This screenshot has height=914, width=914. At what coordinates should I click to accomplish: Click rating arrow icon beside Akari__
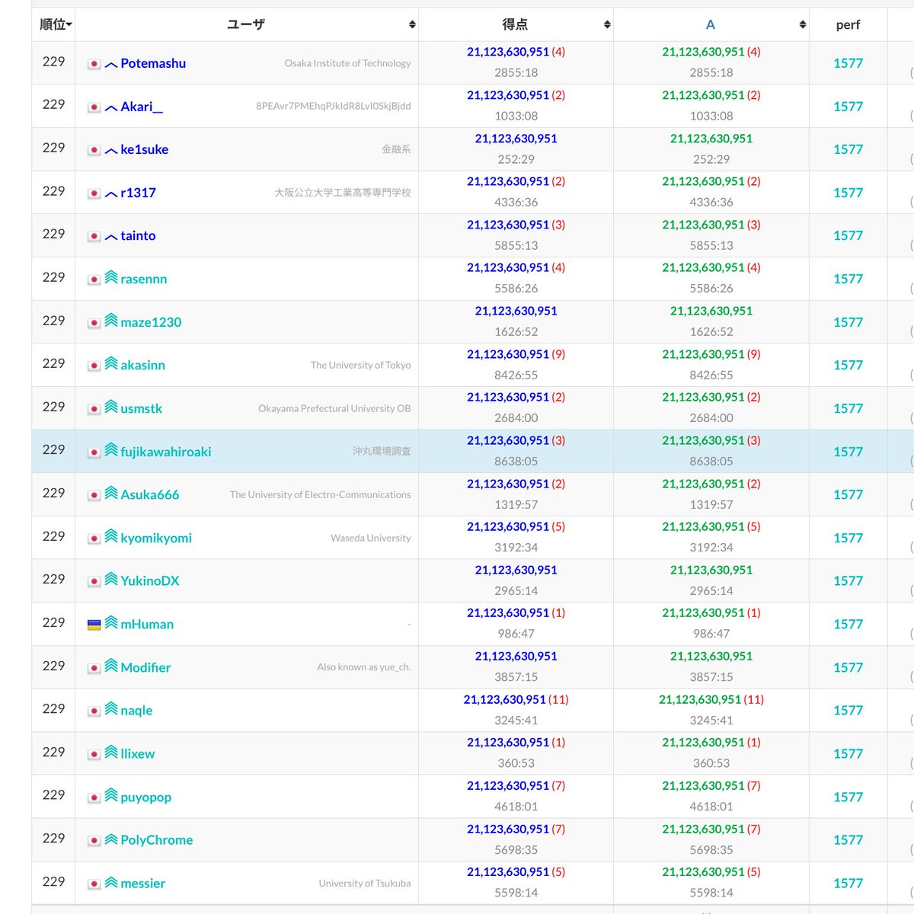pyautogui.click(x=111, y=108)
